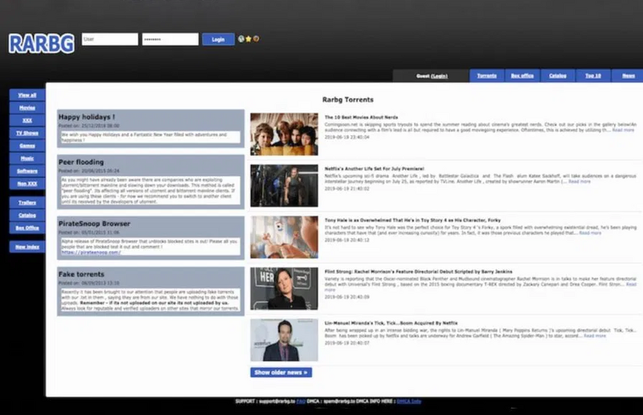Click the yellow star icon
Image resolution: width=643 pixels, height=415 pixels.
248,39
